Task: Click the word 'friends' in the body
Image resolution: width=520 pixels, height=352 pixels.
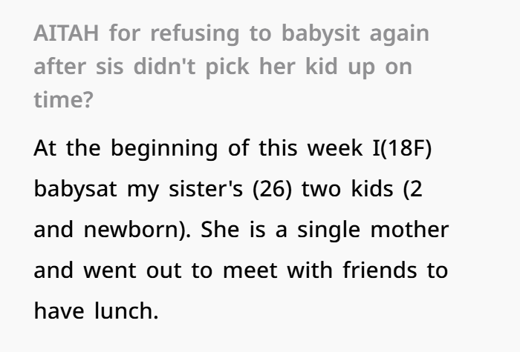Action: pos(380,270)
